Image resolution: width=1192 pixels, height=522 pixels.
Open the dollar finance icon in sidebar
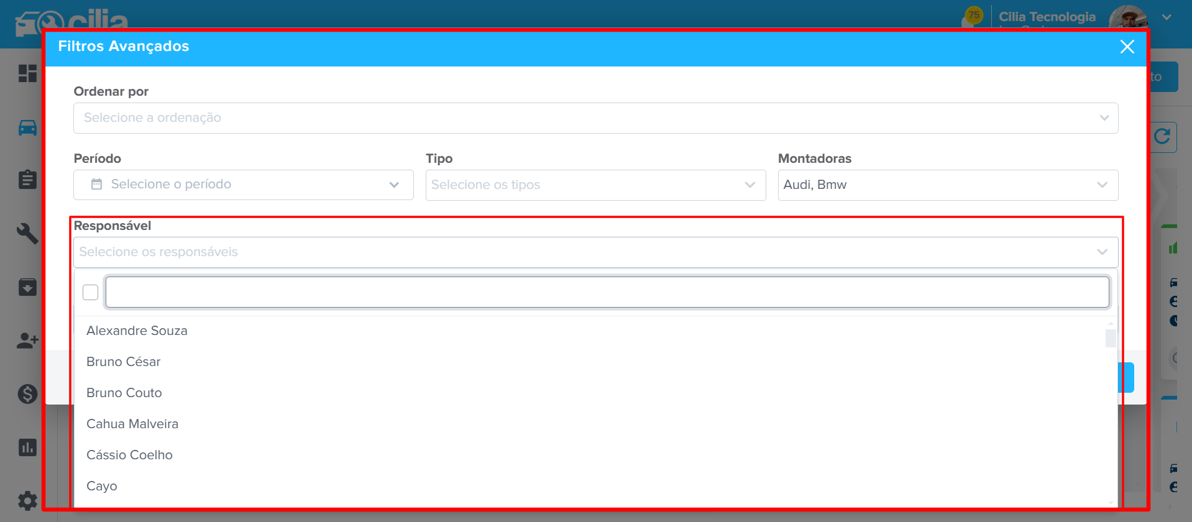coord(27,394)
